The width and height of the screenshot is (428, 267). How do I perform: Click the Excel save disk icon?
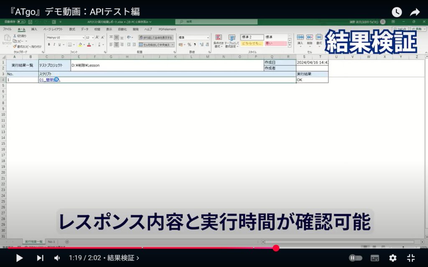(x=30, y=22)
